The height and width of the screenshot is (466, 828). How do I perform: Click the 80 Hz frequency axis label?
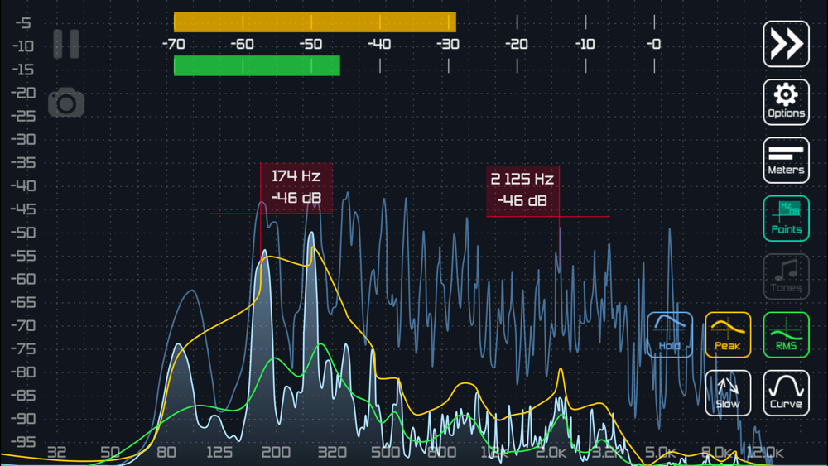(x=166, y=452)
